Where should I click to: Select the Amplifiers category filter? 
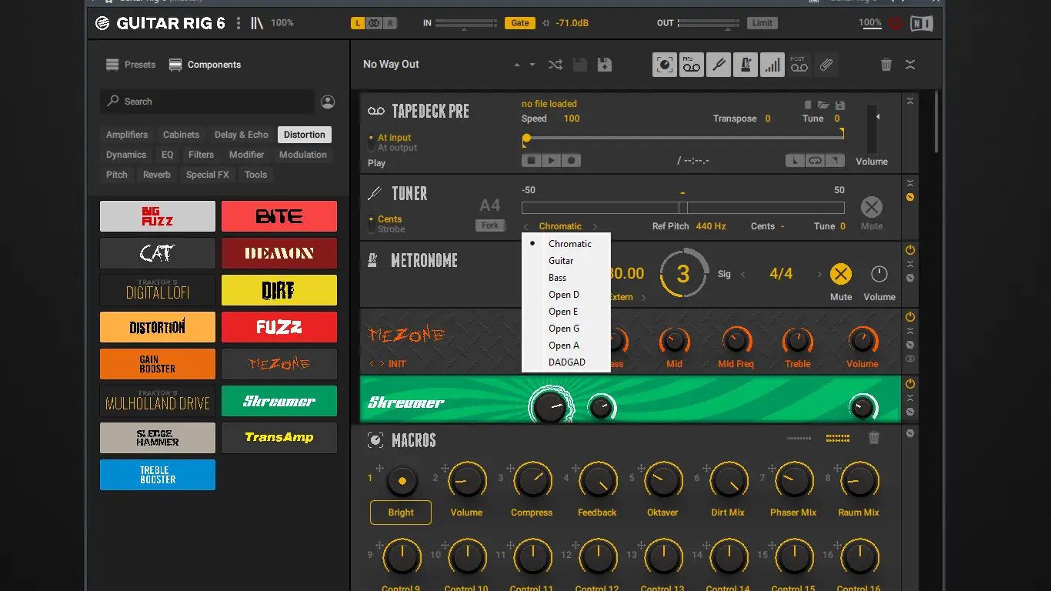click(x=127, y=135)
